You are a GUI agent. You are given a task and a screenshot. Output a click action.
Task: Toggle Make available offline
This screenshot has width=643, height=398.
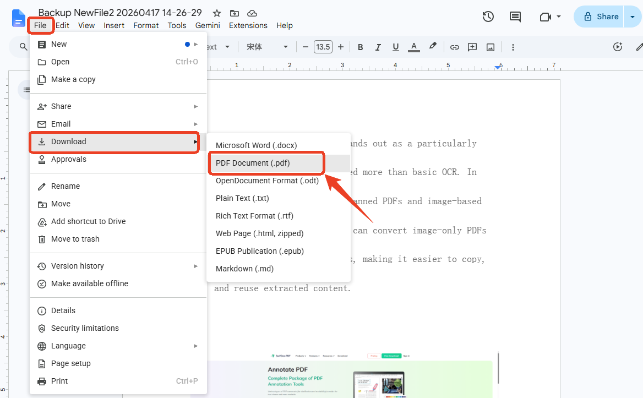coord(118,284)
